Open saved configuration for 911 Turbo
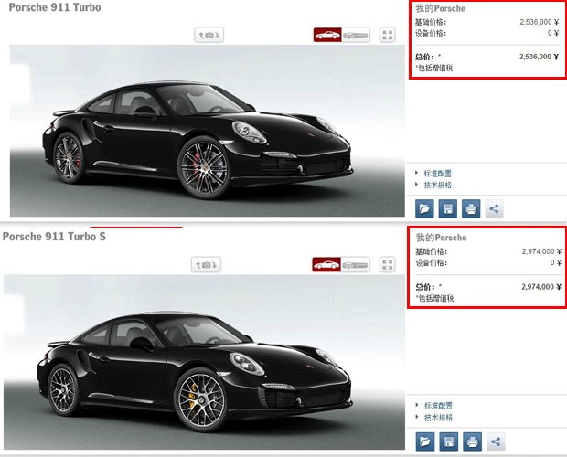The width and height of the screenshot is (567, 457). (x=425, y=208)
